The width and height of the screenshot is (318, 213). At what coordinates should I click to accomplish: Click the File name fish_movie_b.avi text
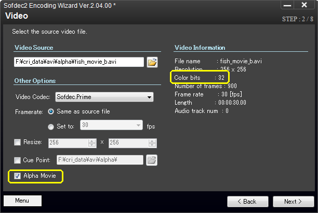pyautogui.click(x=218, y=61)
